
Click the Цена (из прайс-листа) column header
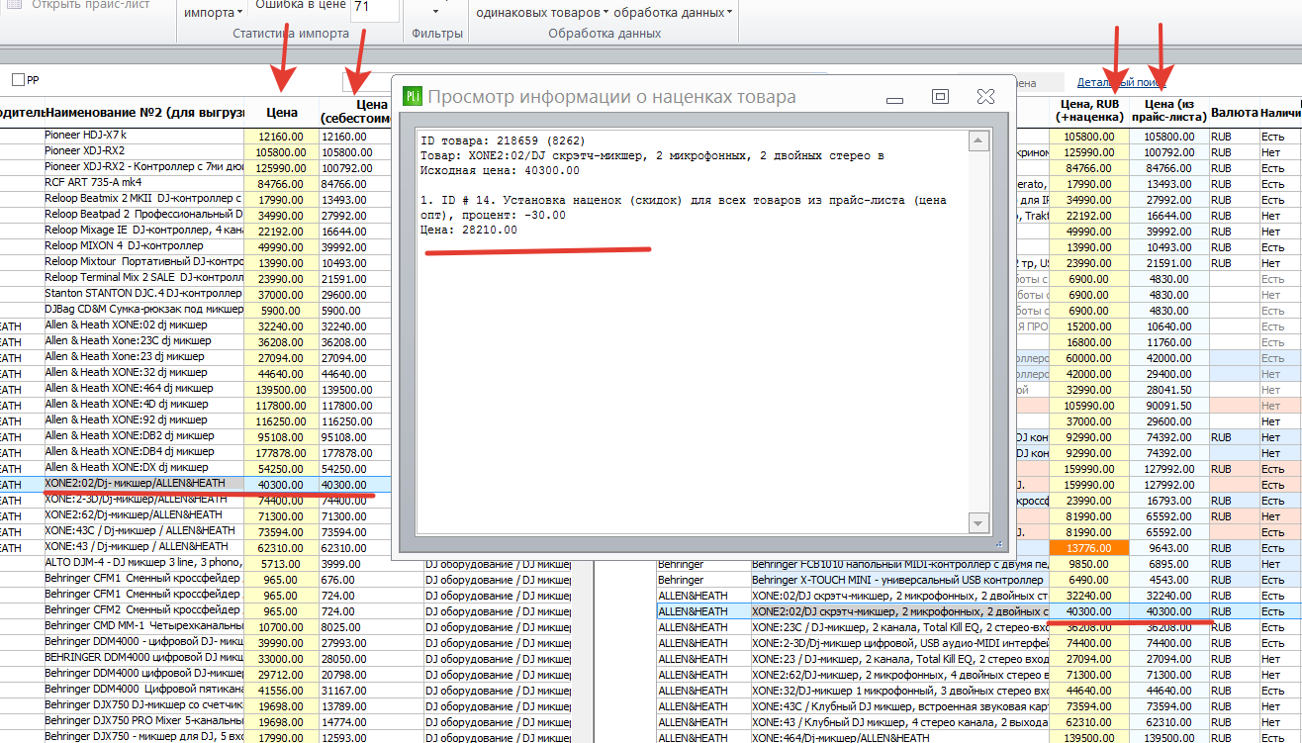[x=1168, y=110]
